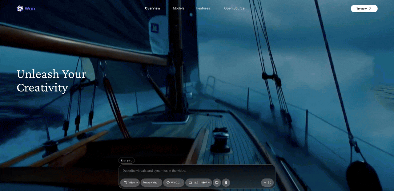The image size is (394, 191).
Task: Expand the Example prompt chip
Action: point(127,160)
